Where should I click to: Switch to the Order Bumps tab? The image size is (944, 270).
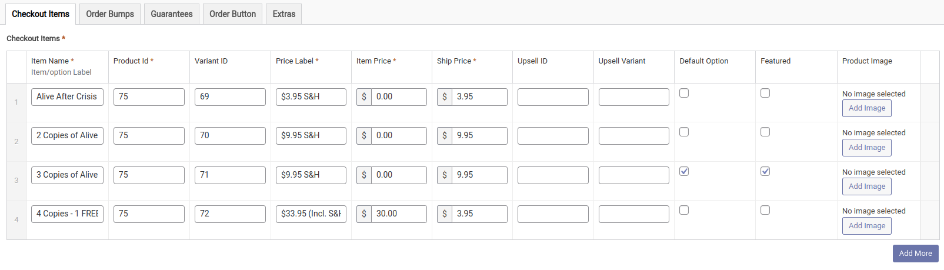pos(110,14)
